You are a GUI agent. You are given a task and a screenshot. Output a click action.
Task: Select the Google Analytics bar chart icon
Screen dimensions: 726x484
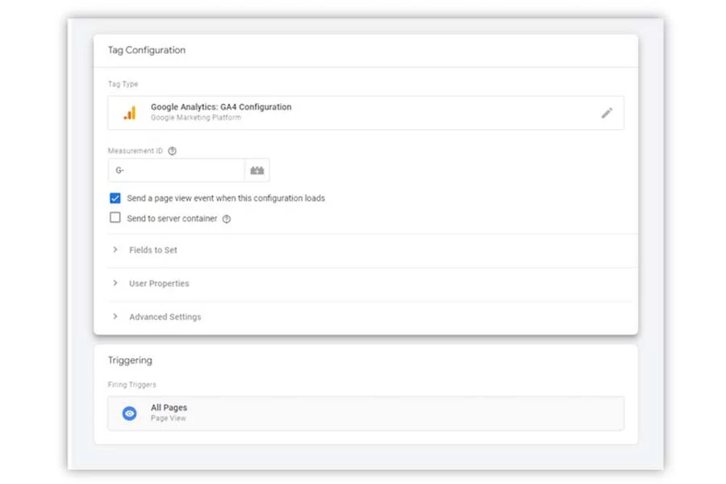130,113
